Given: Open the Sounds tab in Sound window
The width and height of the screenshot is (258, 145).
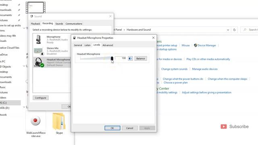Looking at the screenshot, I should 59,24.
